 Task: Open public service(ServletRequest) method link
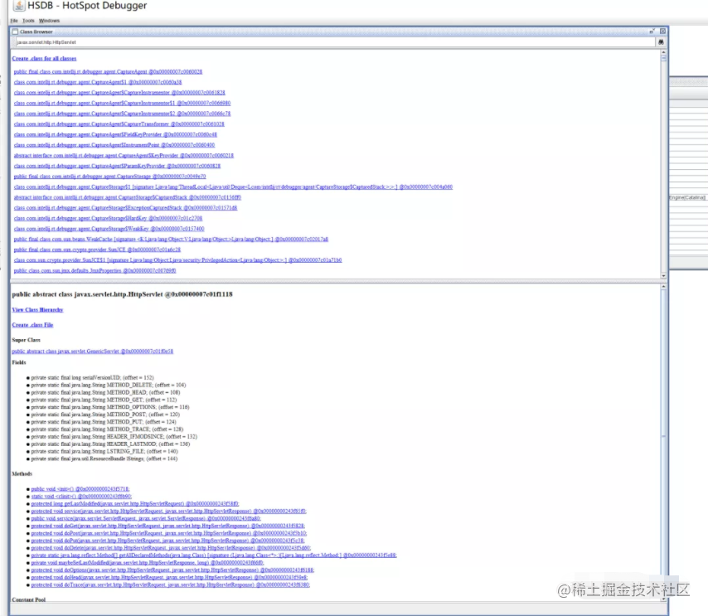tap(146, 518)
